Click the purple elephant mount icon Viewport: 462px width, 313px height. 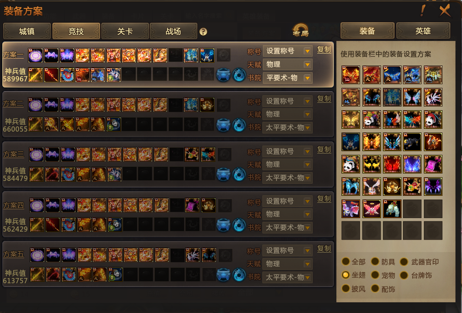pyautogui.click(x=351, y=209)
